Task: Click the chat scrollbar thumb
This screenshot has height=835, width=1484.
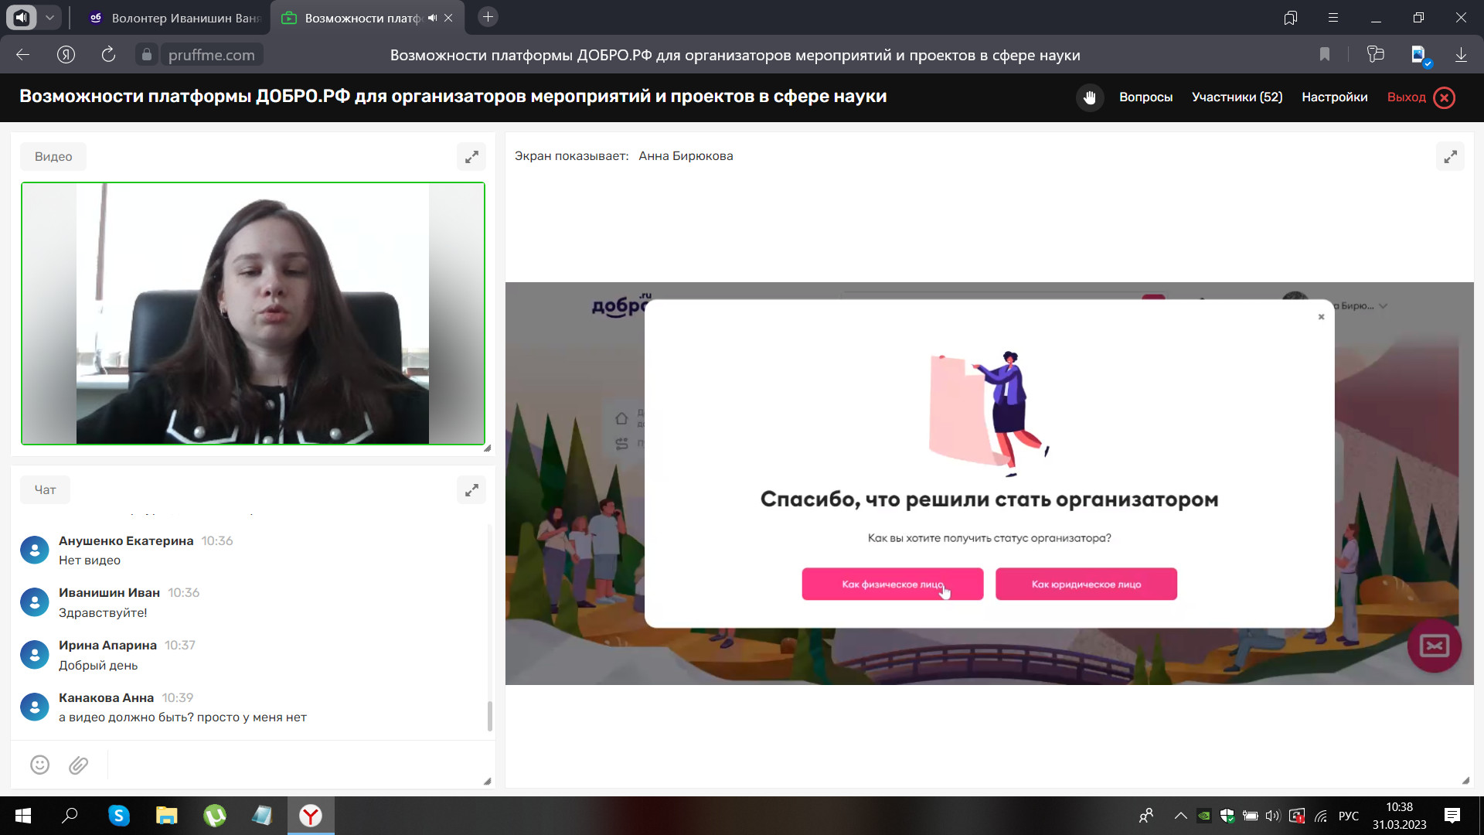Action: coord(489,716)
